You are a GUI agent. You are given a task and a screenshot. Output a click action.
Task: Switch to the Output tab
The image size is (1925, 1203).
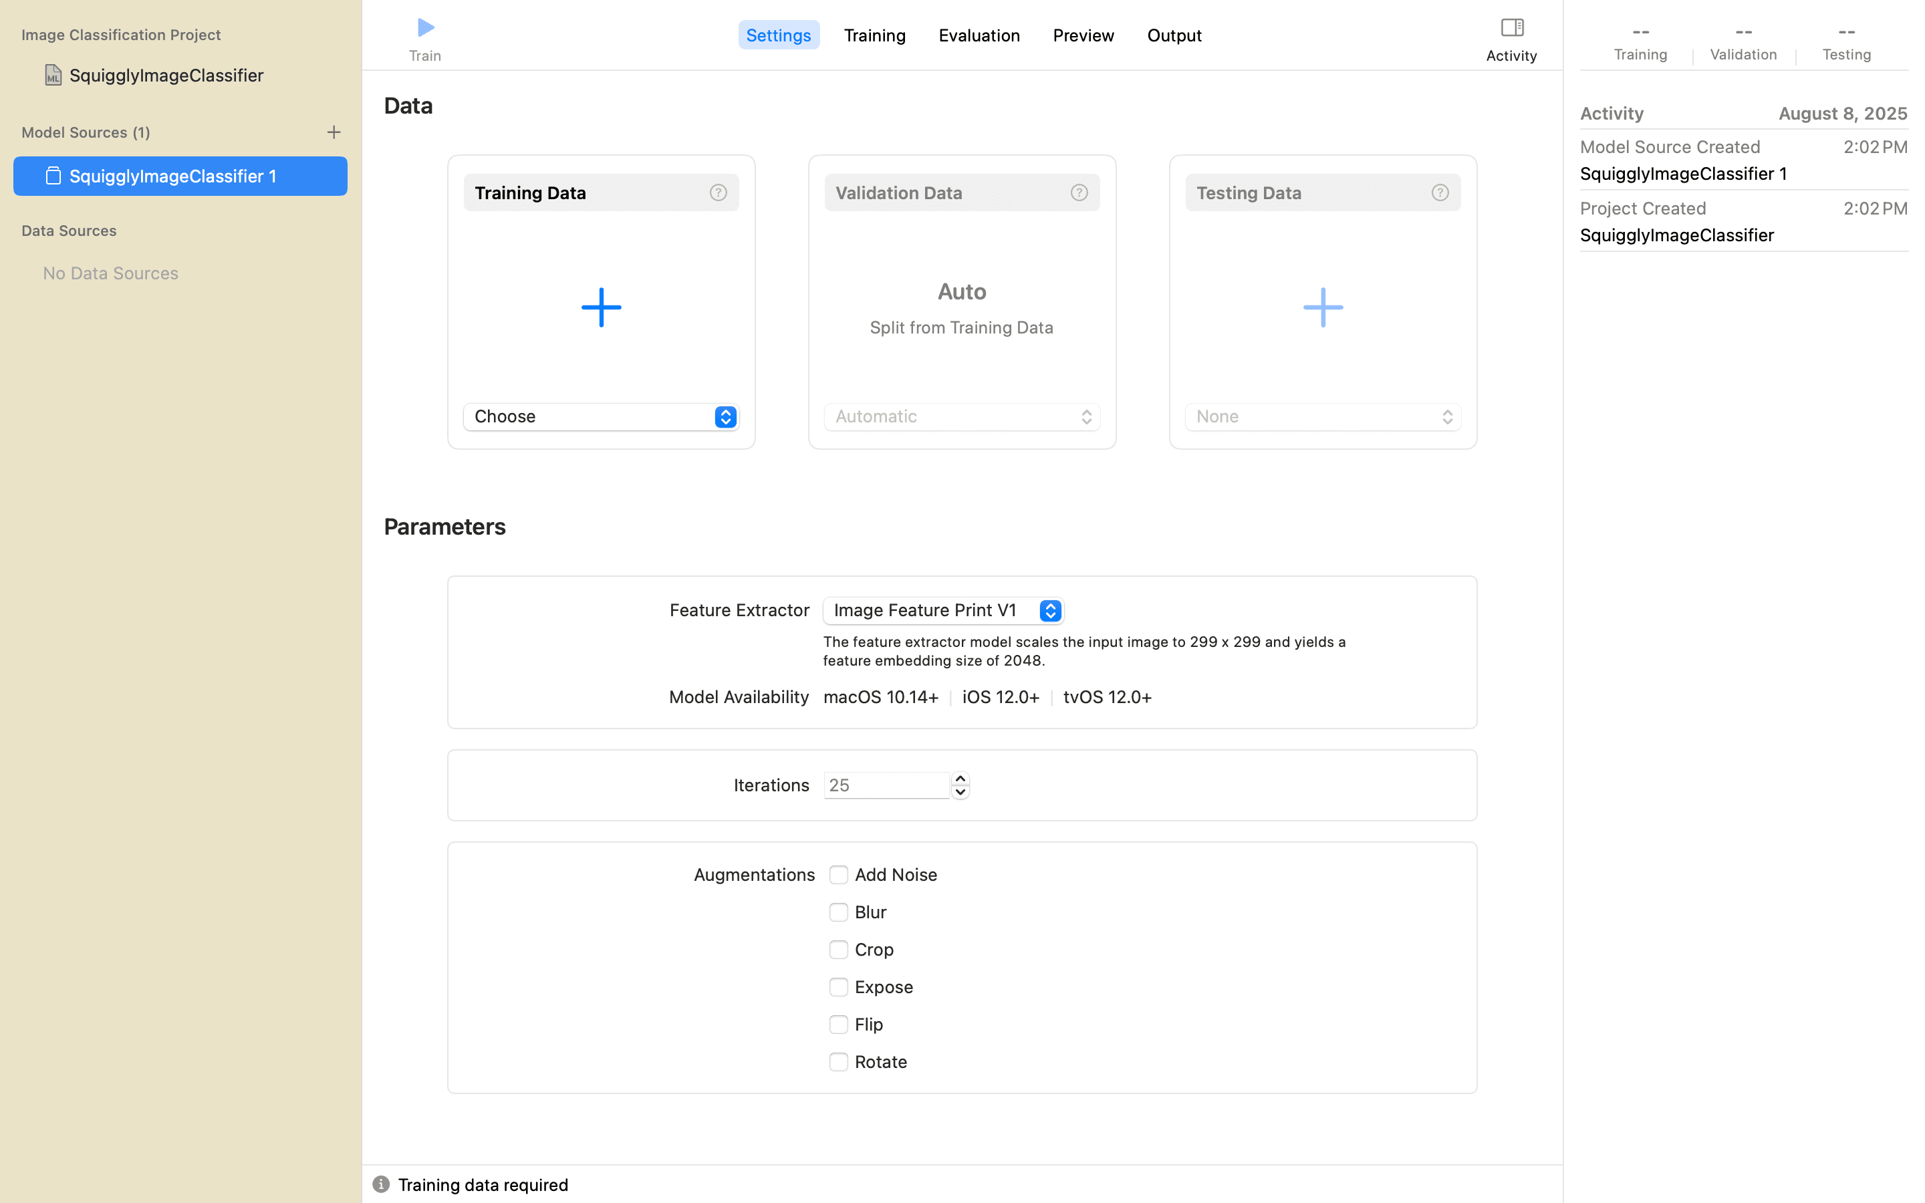[1173, 35]
